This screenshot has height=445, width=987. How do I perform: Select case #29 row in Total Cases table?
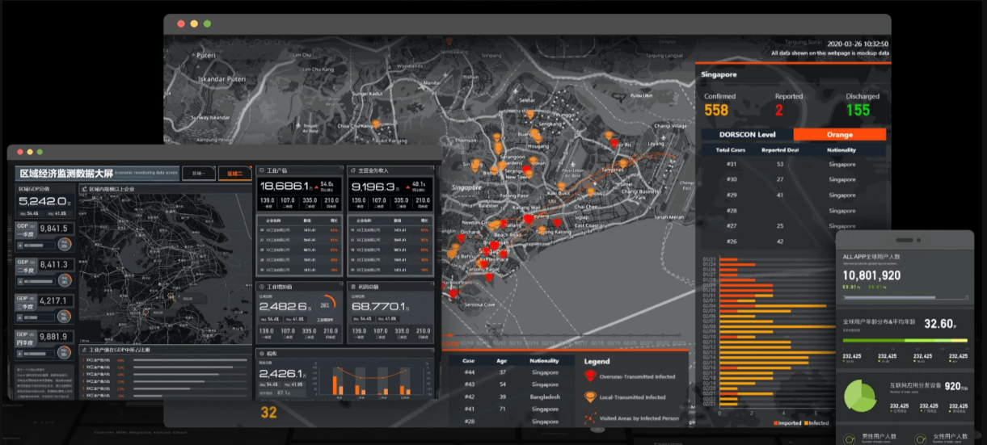tap(793, 195)
